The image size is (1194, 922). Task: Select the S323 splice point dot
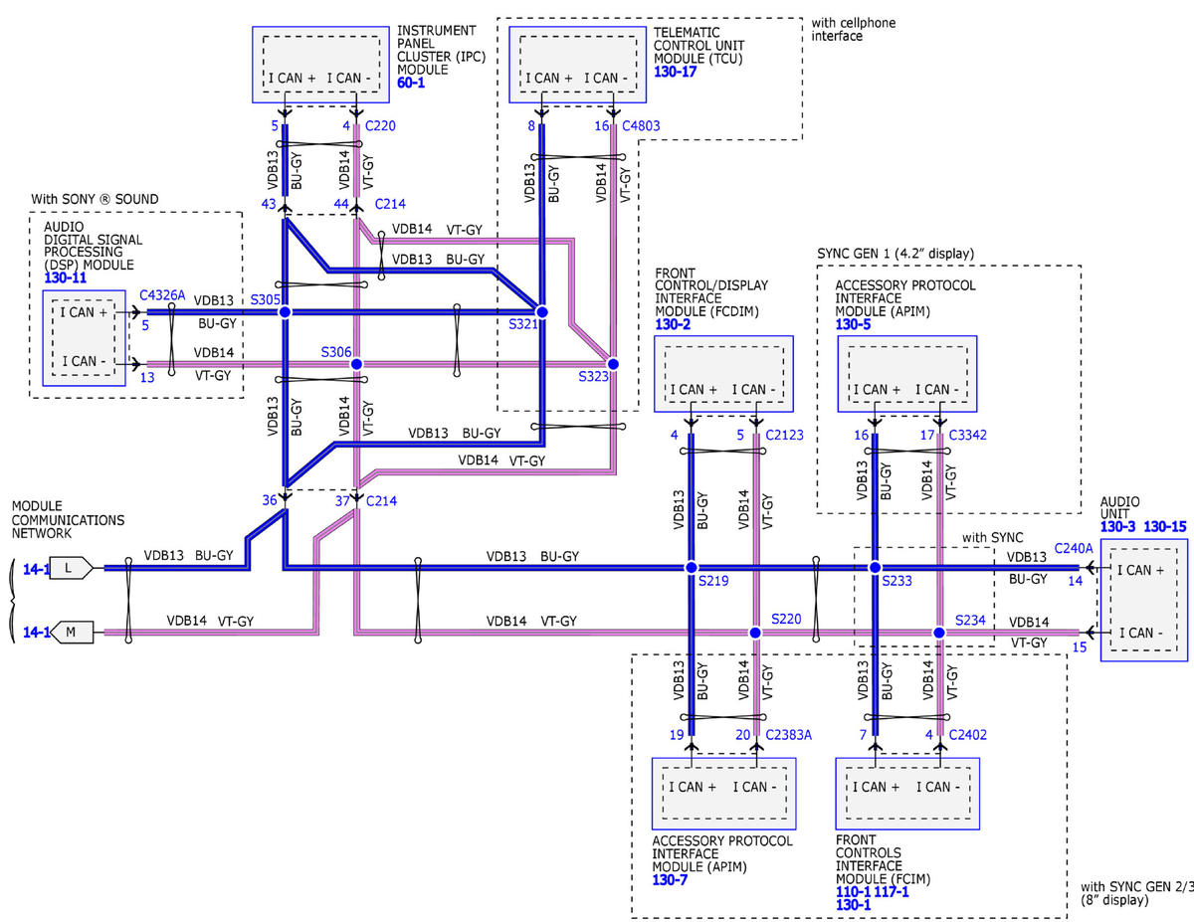pyautogui.click(x=613, y=364)
